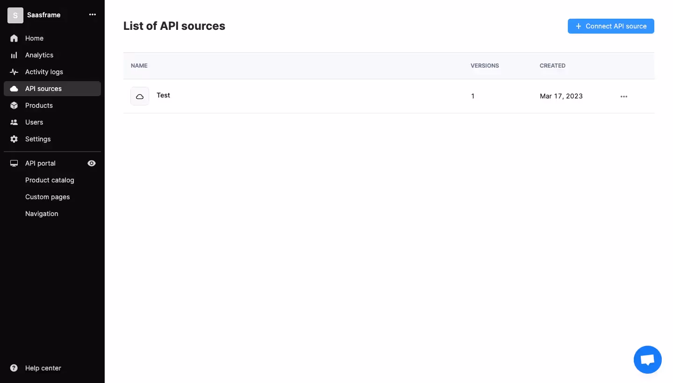This screenshot has width=673, height=383.
Task: Click the Connect API source button
Action: (611, 26)
